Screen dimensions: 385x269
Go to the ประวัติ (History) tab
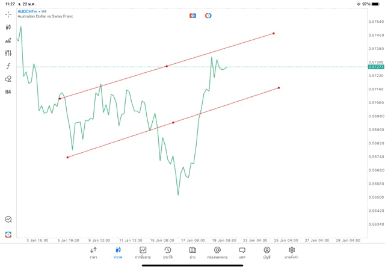click(167, 253)
